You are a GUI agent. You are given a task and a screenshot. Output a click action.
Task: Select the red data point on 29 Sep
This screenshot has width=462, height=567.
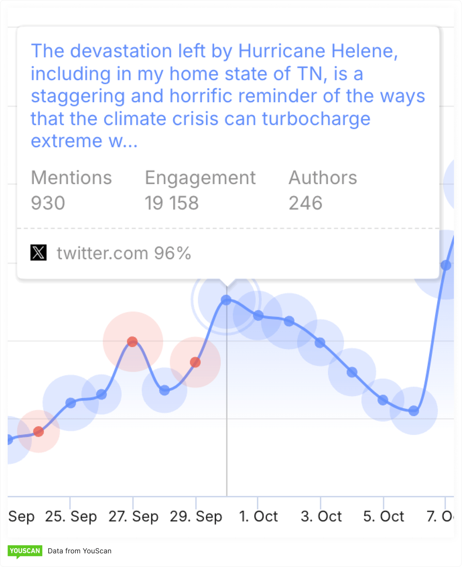195,362
